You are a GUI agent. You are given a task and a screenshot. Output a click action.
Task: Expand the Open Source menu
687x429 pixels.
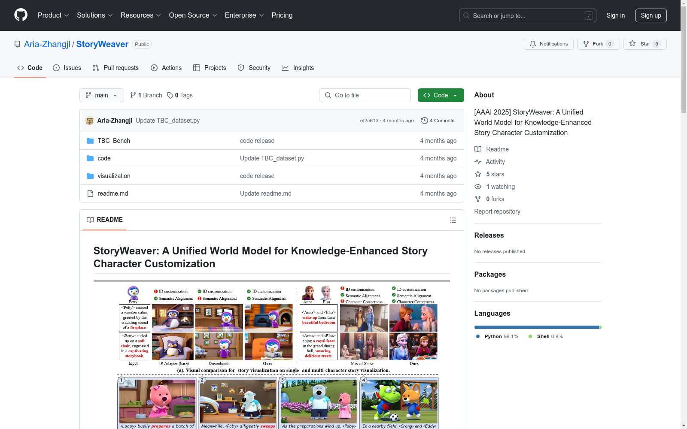pyautogui.click(x=193, y=15)
